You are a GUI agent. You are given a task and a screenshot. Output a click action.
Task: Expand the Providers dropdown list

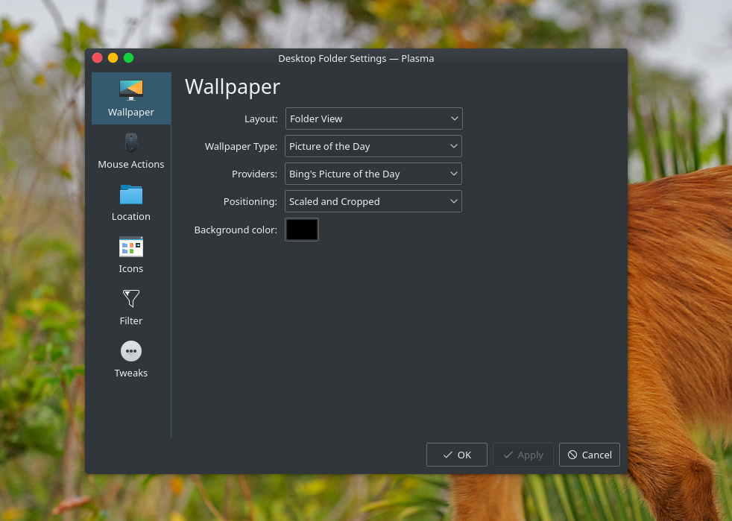(373, 174)
